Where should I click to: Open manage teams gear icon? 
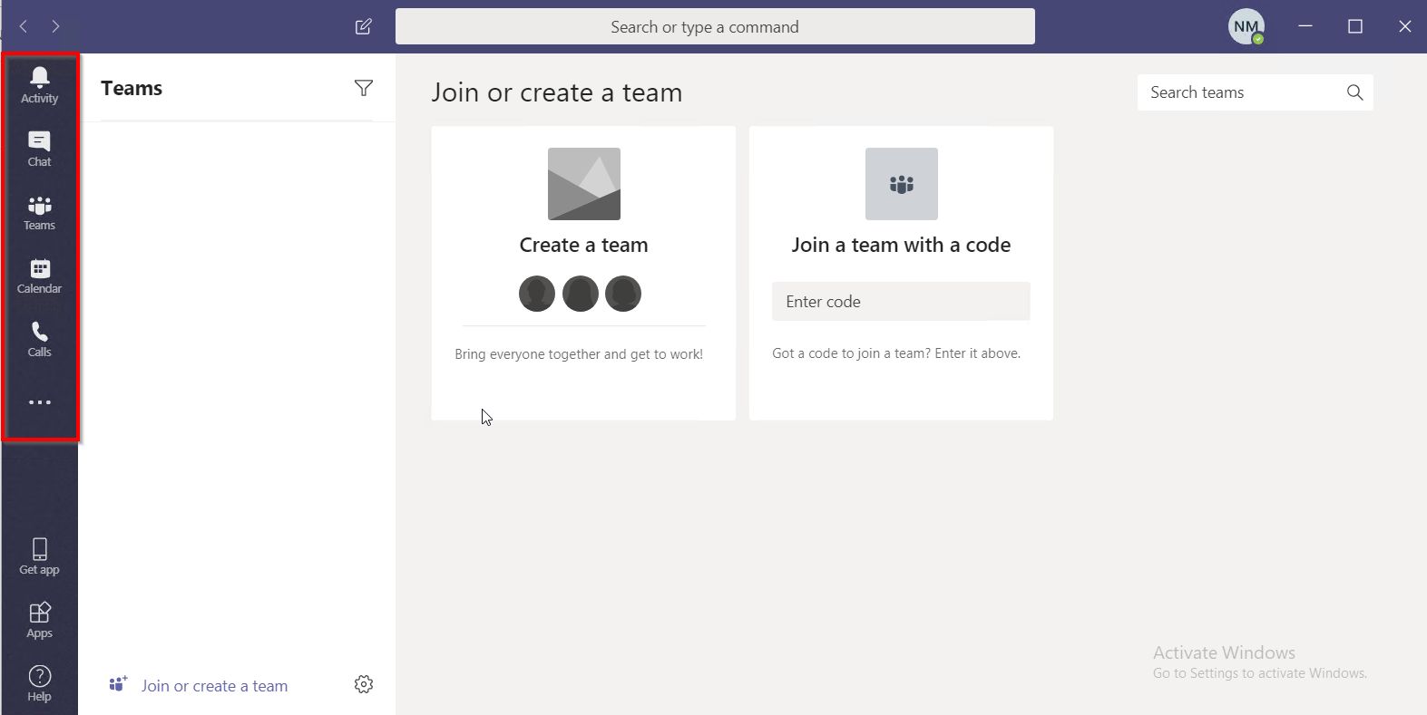coord(364,684)
